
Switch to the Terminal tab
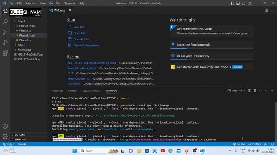[112, 91]
